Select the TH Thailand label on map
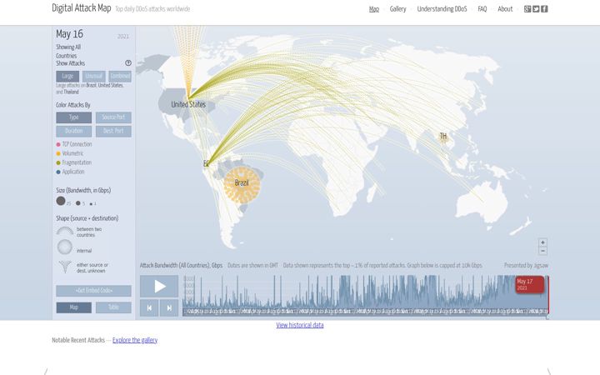 click(x=443, y=136)
